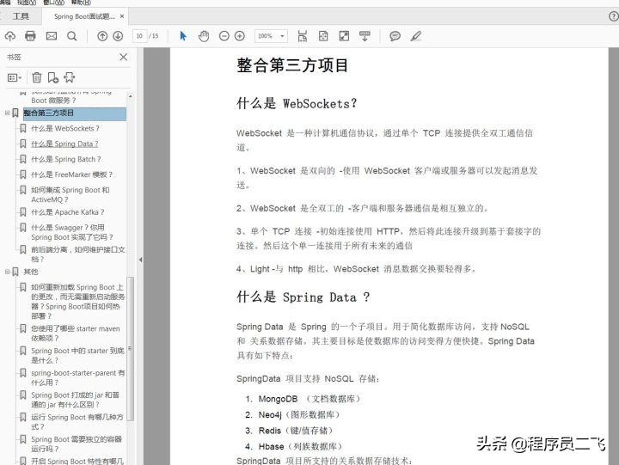619x465 pixels.
Task: Open Spring Boot 中的 starter bookmark
Action: click(77, 355)
